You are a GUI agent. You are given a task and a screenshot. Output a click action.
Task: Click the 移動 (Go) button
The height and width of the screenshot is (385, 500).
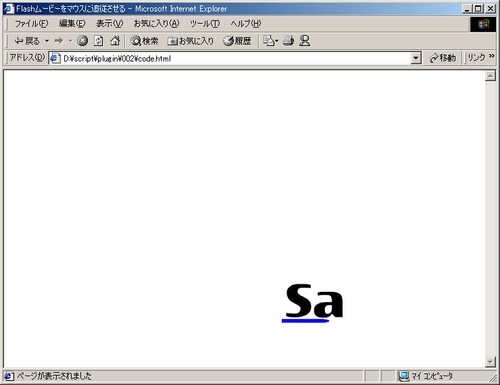443,58
